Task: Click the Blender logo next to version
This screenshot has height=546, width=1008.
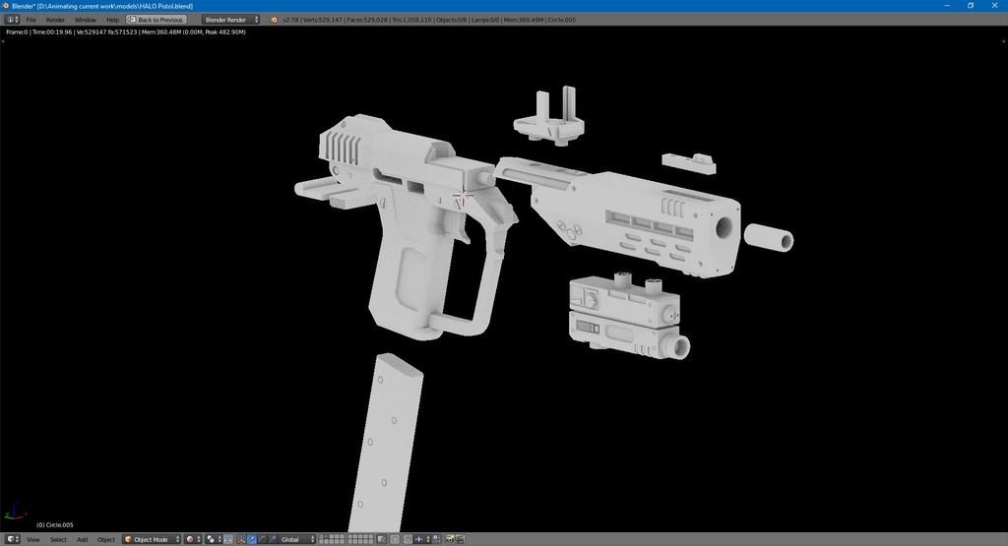Action: point(274,20)
